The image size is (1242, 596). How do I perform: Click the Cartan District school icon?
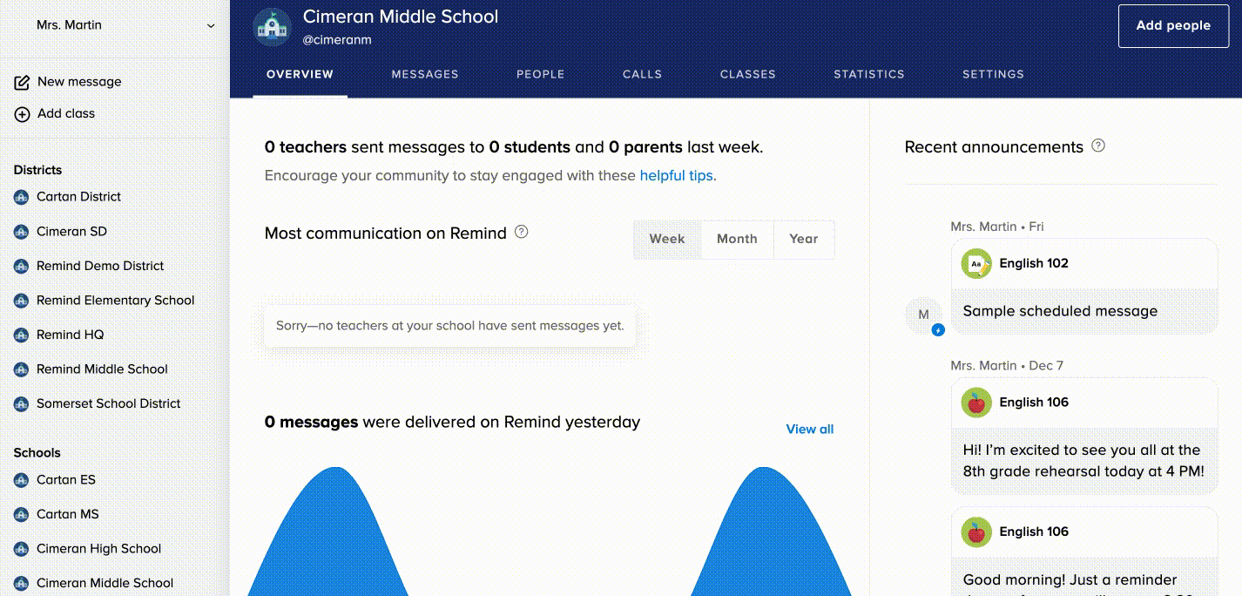click(x=22, y=197)
